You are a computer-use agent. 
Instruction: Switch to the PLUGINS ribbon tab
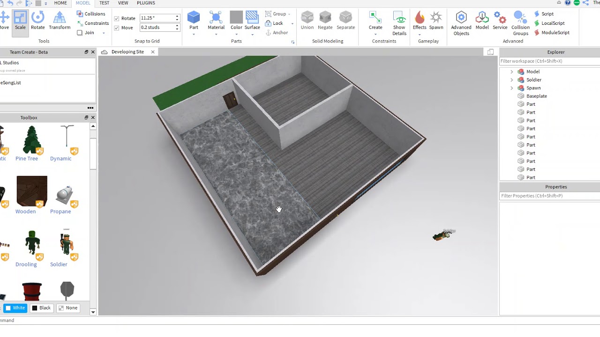point(146,3)
